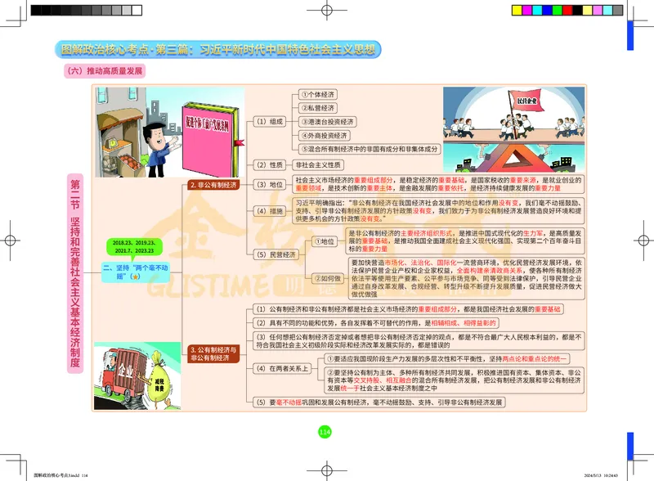Toggle the red node 2. 非公有制经济
The width and height of the screenshot is (654, 481).
(213, 186)
